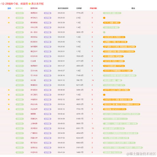Click the 封单额 column header
The image size is (157, 157).
pos(79,8)
